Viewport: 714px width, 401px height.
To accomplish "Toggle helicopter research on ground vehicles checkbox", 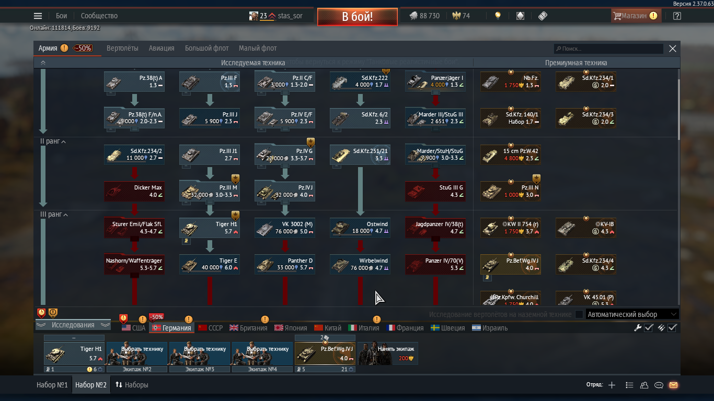I will (579, 314).
